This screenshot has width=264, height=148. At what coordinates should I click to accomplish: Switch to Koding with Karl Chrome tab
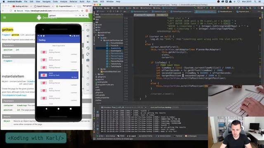(22, 6)
